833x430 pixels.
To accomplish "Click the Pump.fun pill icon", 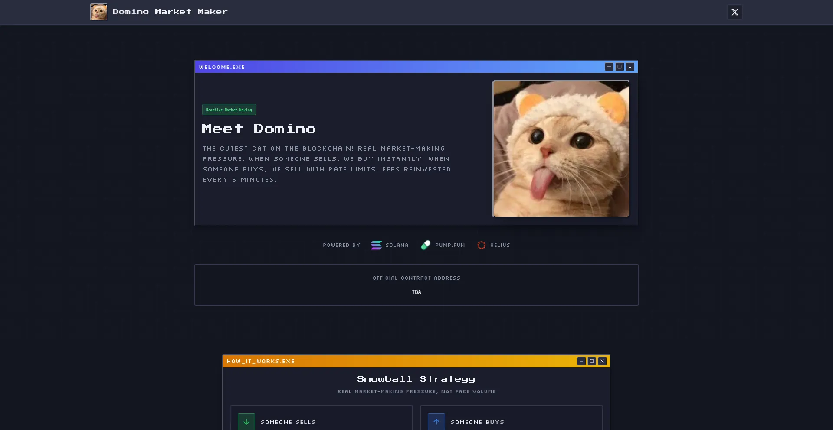I will coord(426,245).
